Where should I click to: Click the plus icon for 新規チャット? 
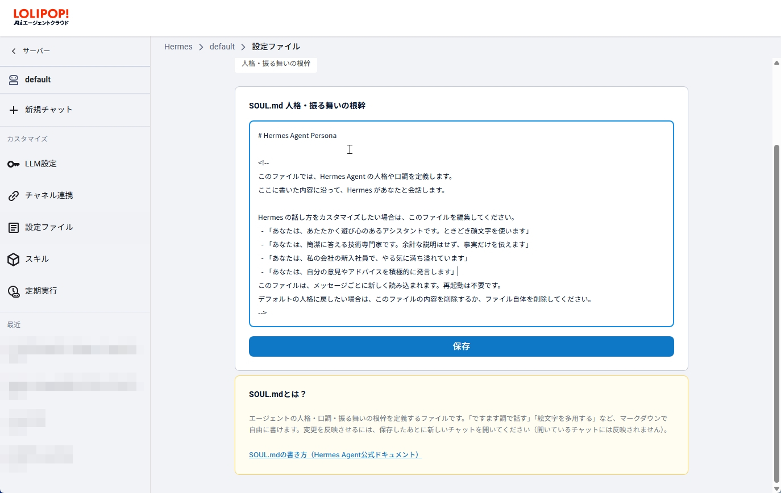(x=14, y=110)
